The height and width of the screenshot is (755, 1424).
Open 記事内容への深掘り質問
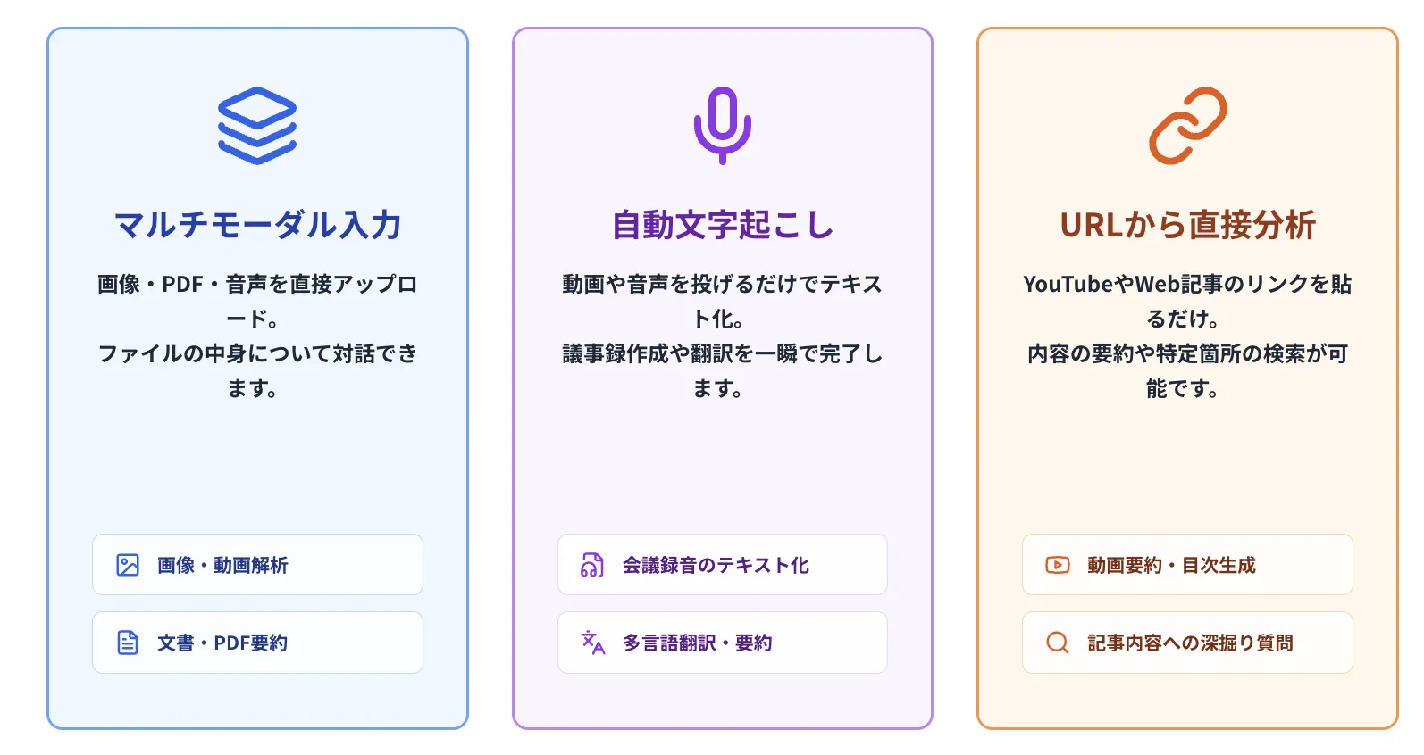(x=1187, y=642)
